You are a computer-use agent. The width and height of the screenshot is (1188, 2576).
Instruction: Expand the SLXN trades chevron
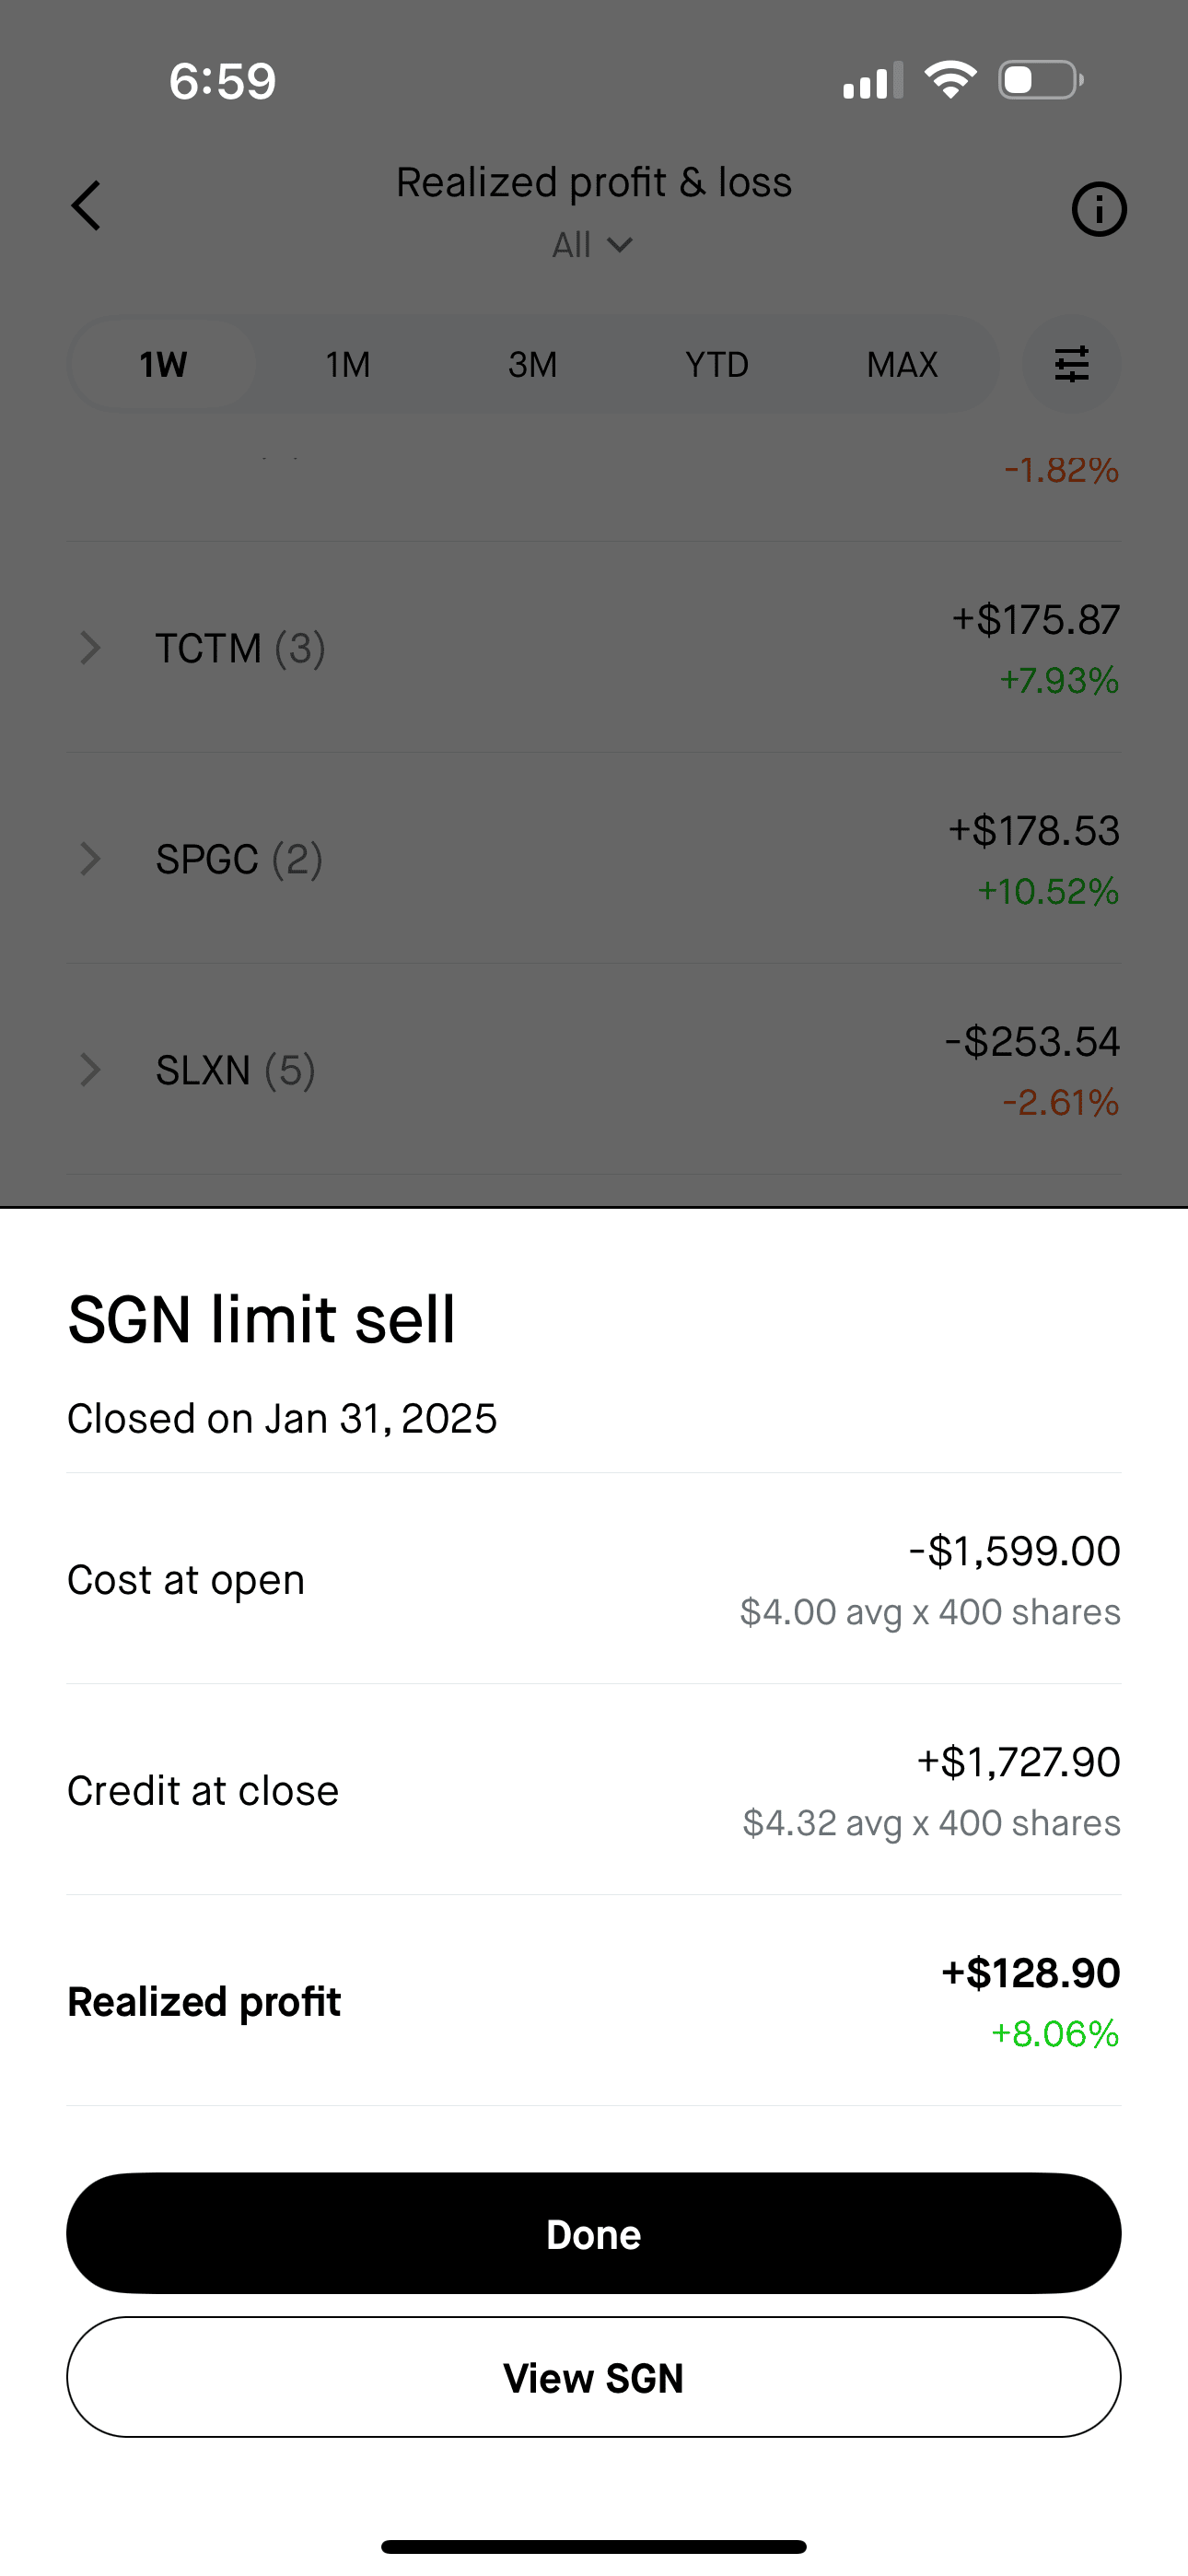(x=90, y=1070)
